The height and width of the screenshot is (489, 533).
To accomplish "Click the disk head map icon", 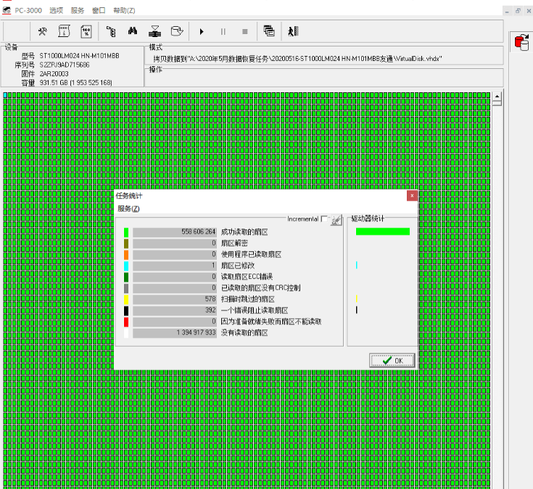I will pyautogui.click(x=154, y=31).
